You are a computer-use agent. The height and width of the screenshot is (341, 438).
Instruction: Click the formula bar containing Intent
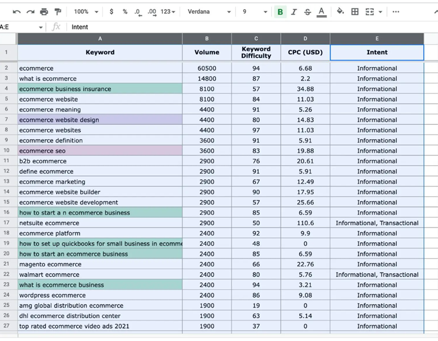[252, 27]
